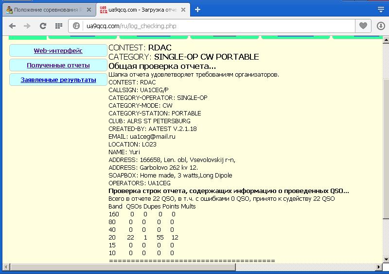The width and height of the screenshot is (389, 274).
Task: Click ADDRESS: 166658, Len. obl line
Action: click(172, 160)
